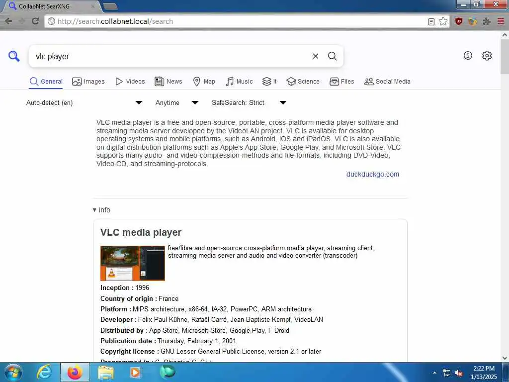Switch to the Social Media tab
The width and height of the screenshot is (509, 382).
(387, 81)
